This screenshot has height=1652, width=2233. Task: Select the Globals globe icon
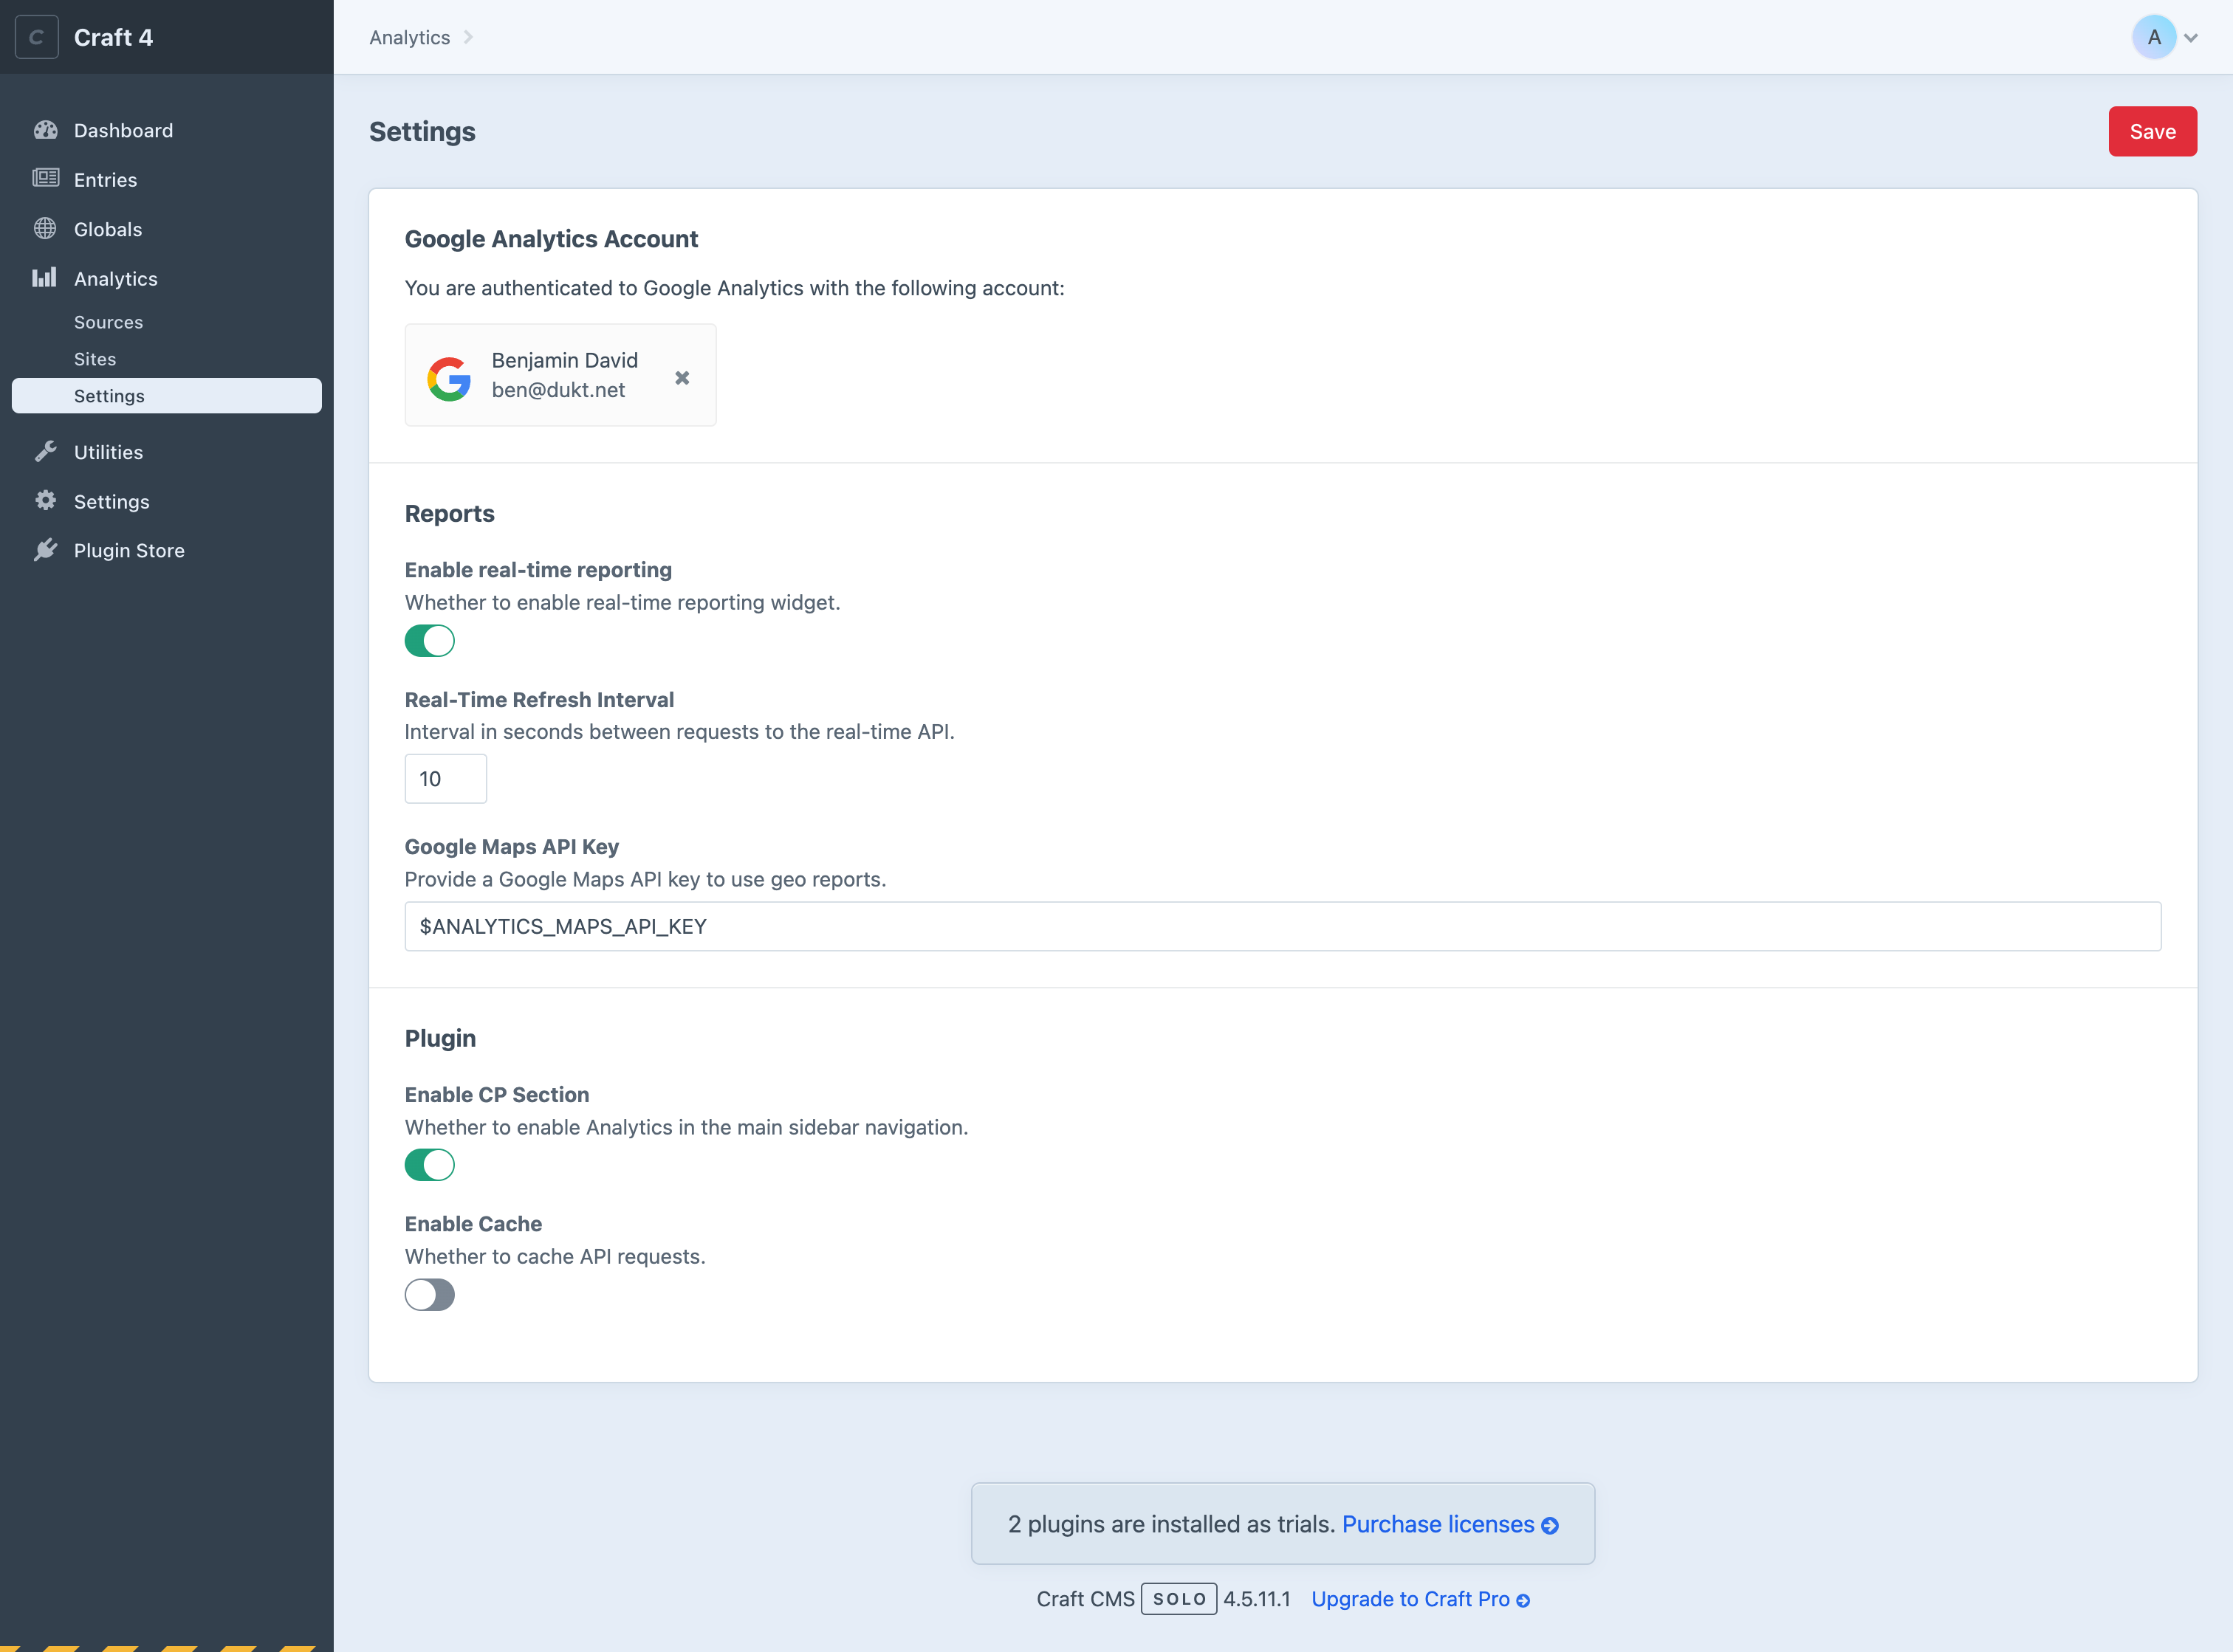point(45,228)
